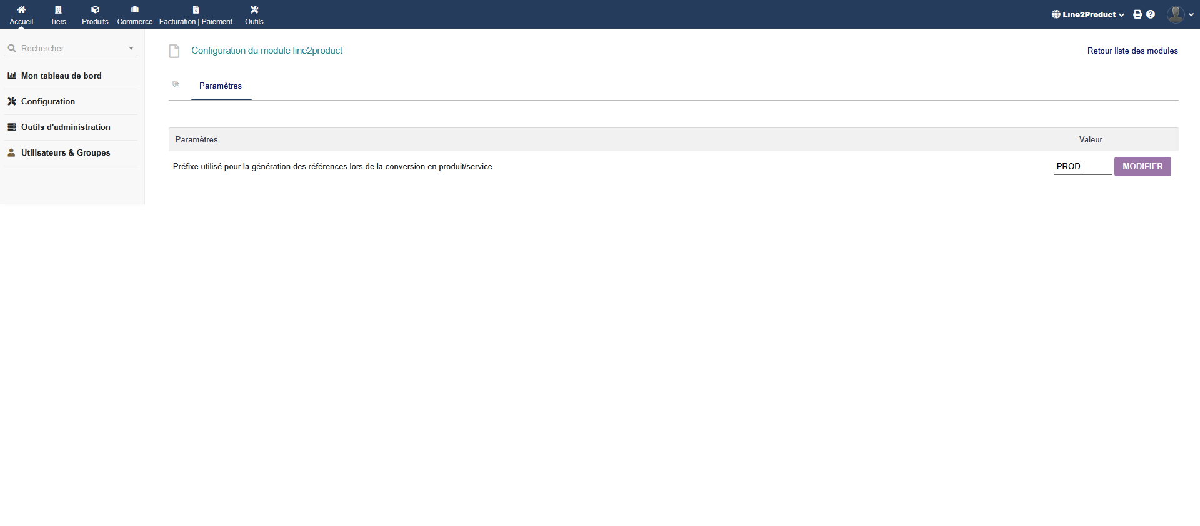
Task: Click the print icon in top bar
Action: click(1137, 14)
